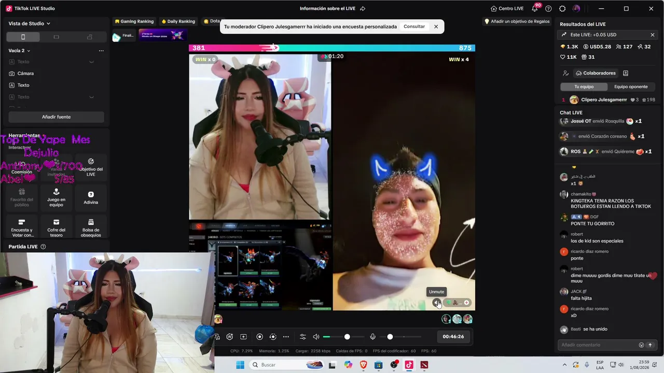The height and width of the screenshot is (373, 664).
Task: Click Añadir un objetivo de Regalos
Action: tap(517, 21)
